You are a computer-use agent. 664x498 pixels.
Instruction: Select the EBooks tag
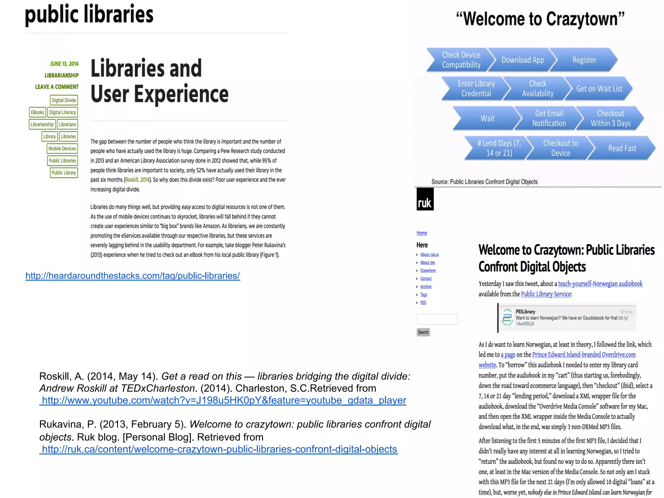37,112
